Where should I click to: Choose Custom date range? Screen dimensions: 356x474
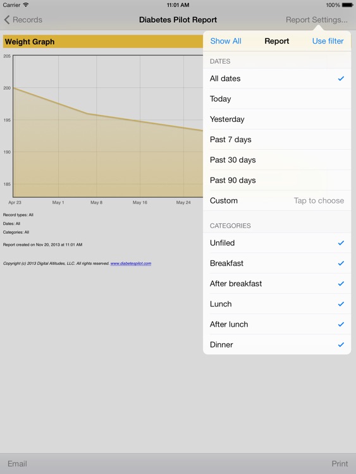277,201
